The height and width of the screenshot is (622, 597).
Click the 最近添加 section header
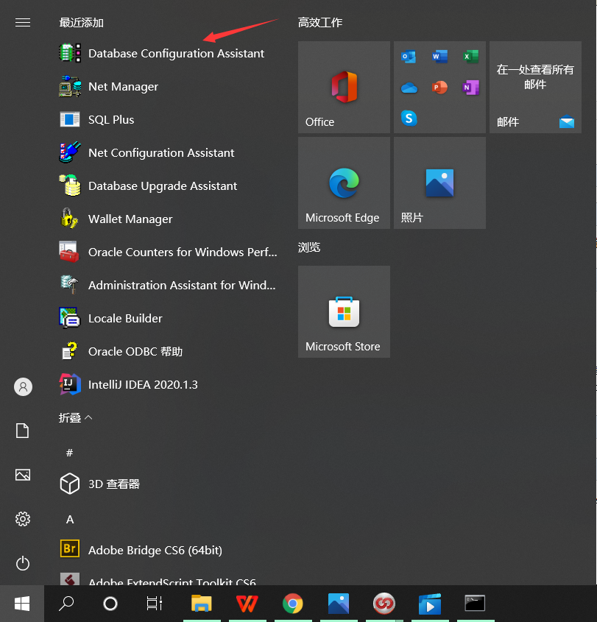coord(81,23)
